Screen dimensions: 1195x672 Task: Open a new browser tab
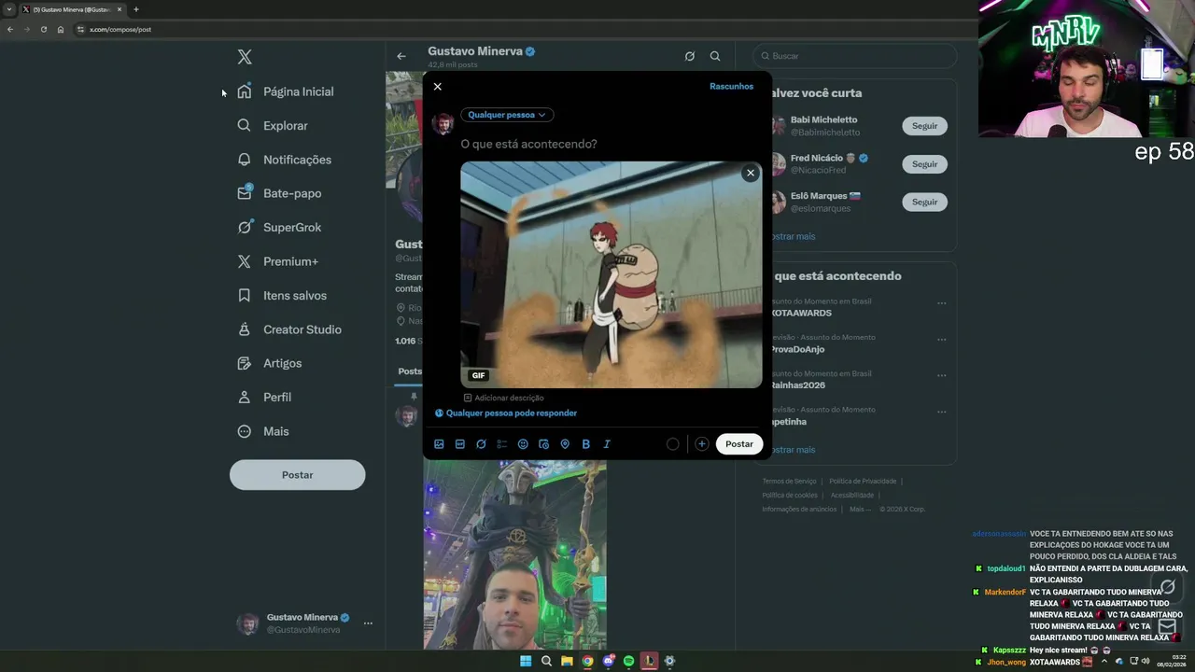pos(136,9)
